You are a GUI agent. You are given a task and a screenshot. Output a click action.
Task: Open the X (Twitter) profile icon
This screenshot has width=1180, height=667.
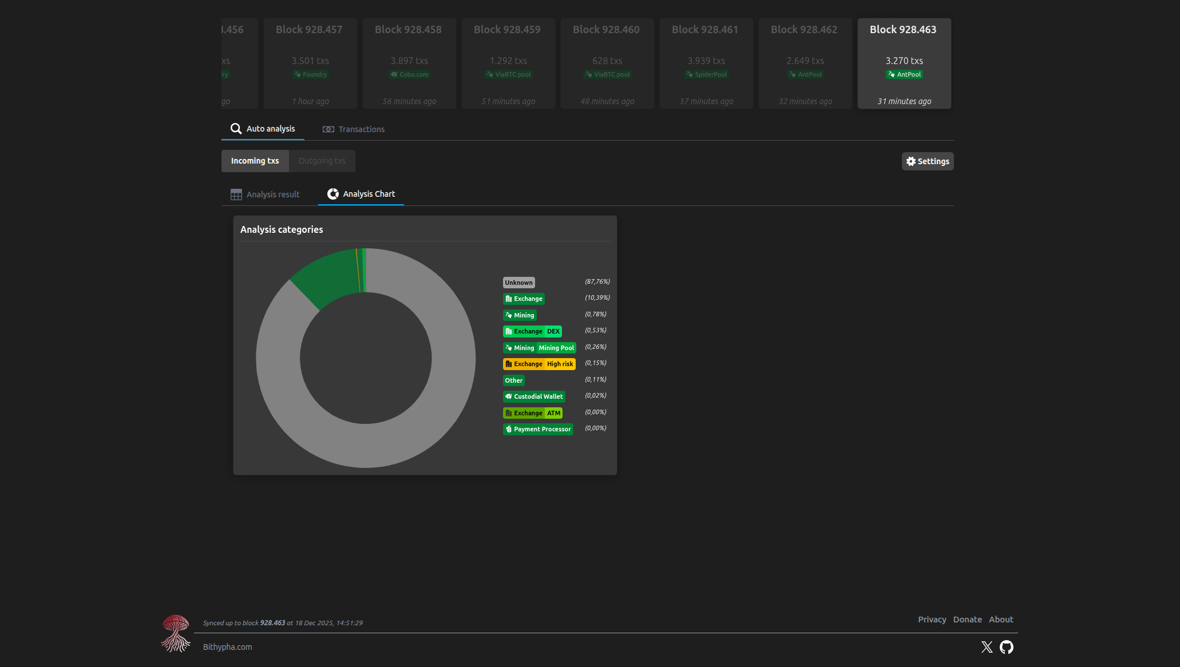pos(987,647)
